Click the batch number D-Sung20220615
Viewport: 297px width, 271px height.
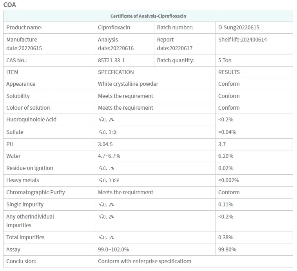(239, 27)
